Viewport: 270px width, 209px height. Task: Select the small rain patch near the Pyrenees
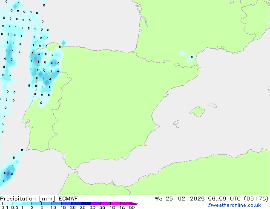[x=183, y=54]
